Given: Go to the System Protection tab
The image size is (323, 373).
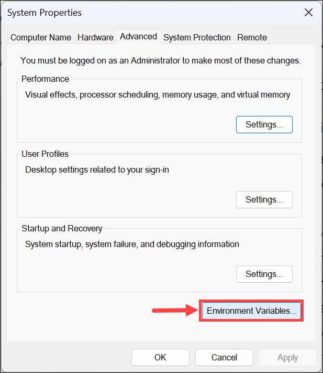Looking at the screenshot, I should [x=197, y=37].
